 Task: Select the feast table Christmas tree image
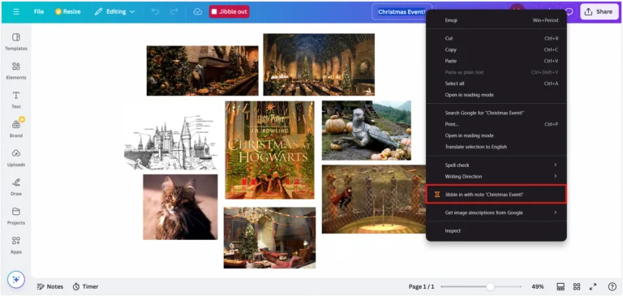(x=202, y=71)
